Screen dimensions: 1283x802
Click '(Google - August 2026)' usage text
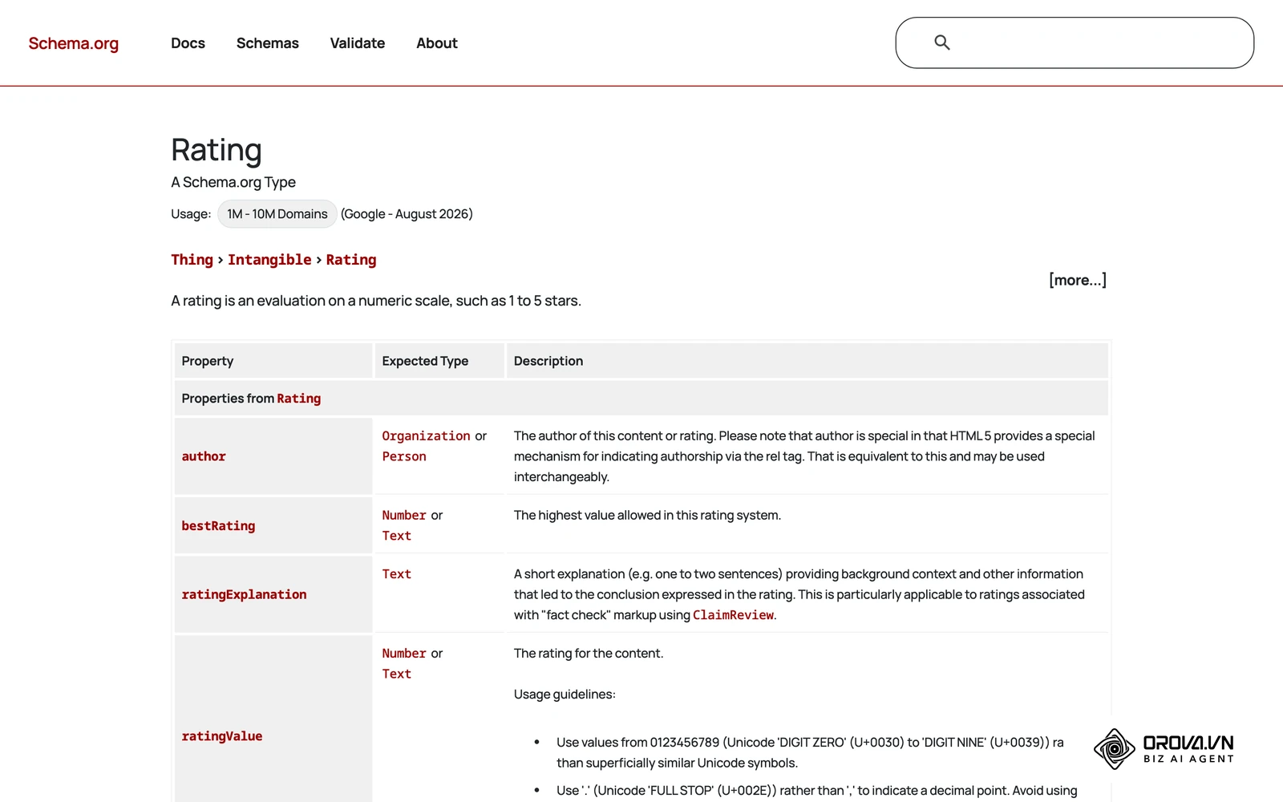pos(407,214)
